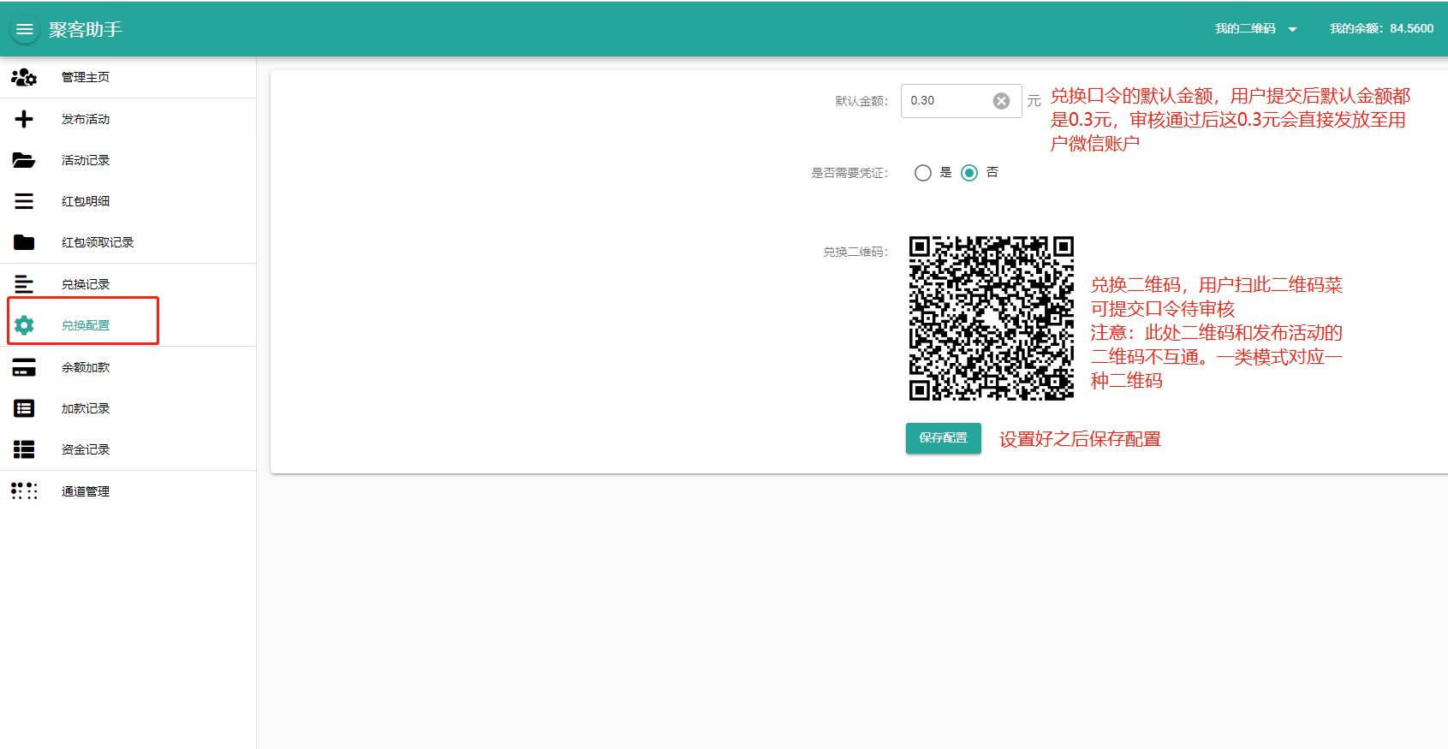Open 红包明细 menu item
The width and height of the screenshot is (1448, 749).
[x=128, y=201]
